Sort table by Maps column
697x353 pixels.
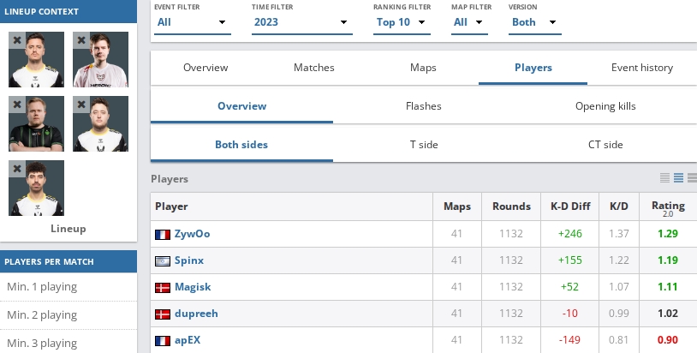(x=457, y=206)
